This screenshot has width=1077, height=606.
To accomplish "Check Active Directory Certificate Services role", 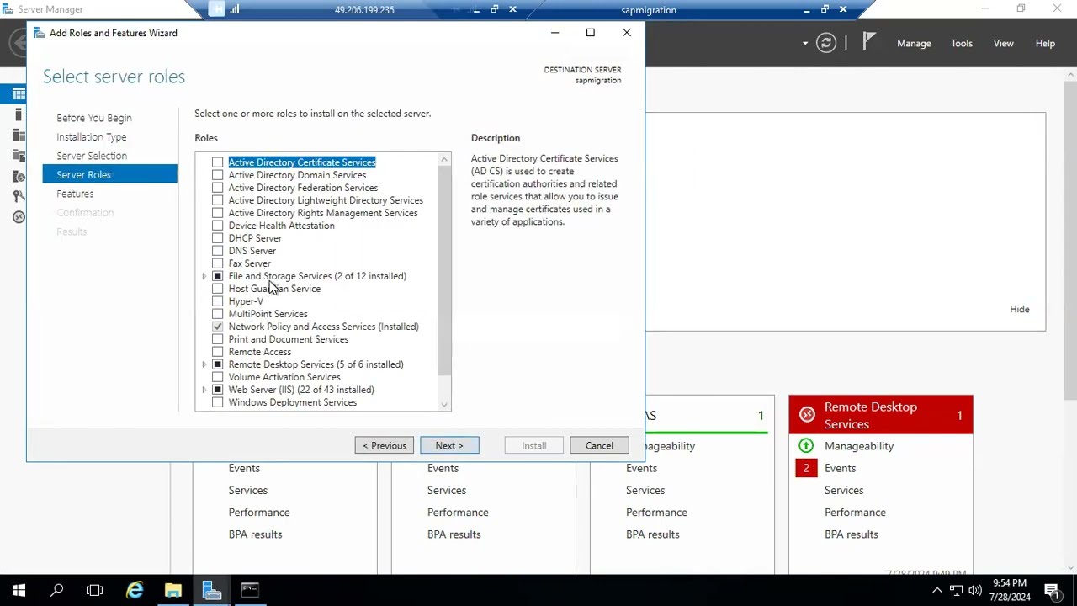I will click(x=218, y=162).
